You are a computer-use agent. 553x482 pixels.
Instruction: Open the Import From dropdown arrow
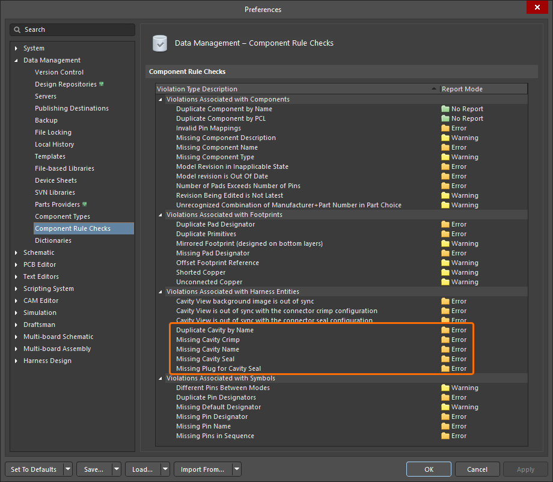click(237, 469)
